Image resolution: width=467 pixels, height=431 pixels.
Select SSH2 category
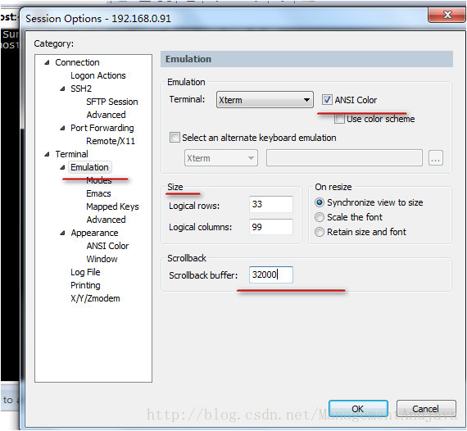81,88
